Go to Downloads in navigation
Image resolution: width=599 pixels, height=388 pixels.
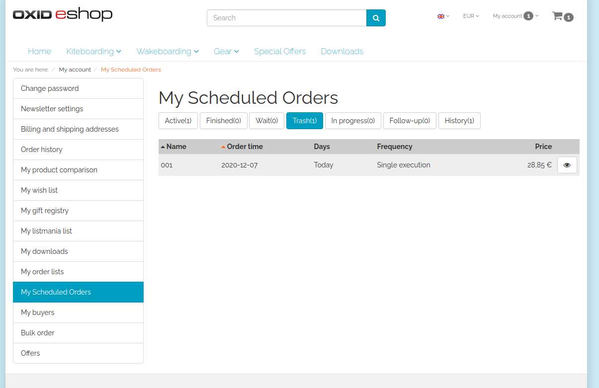click(x=342, y=51)
